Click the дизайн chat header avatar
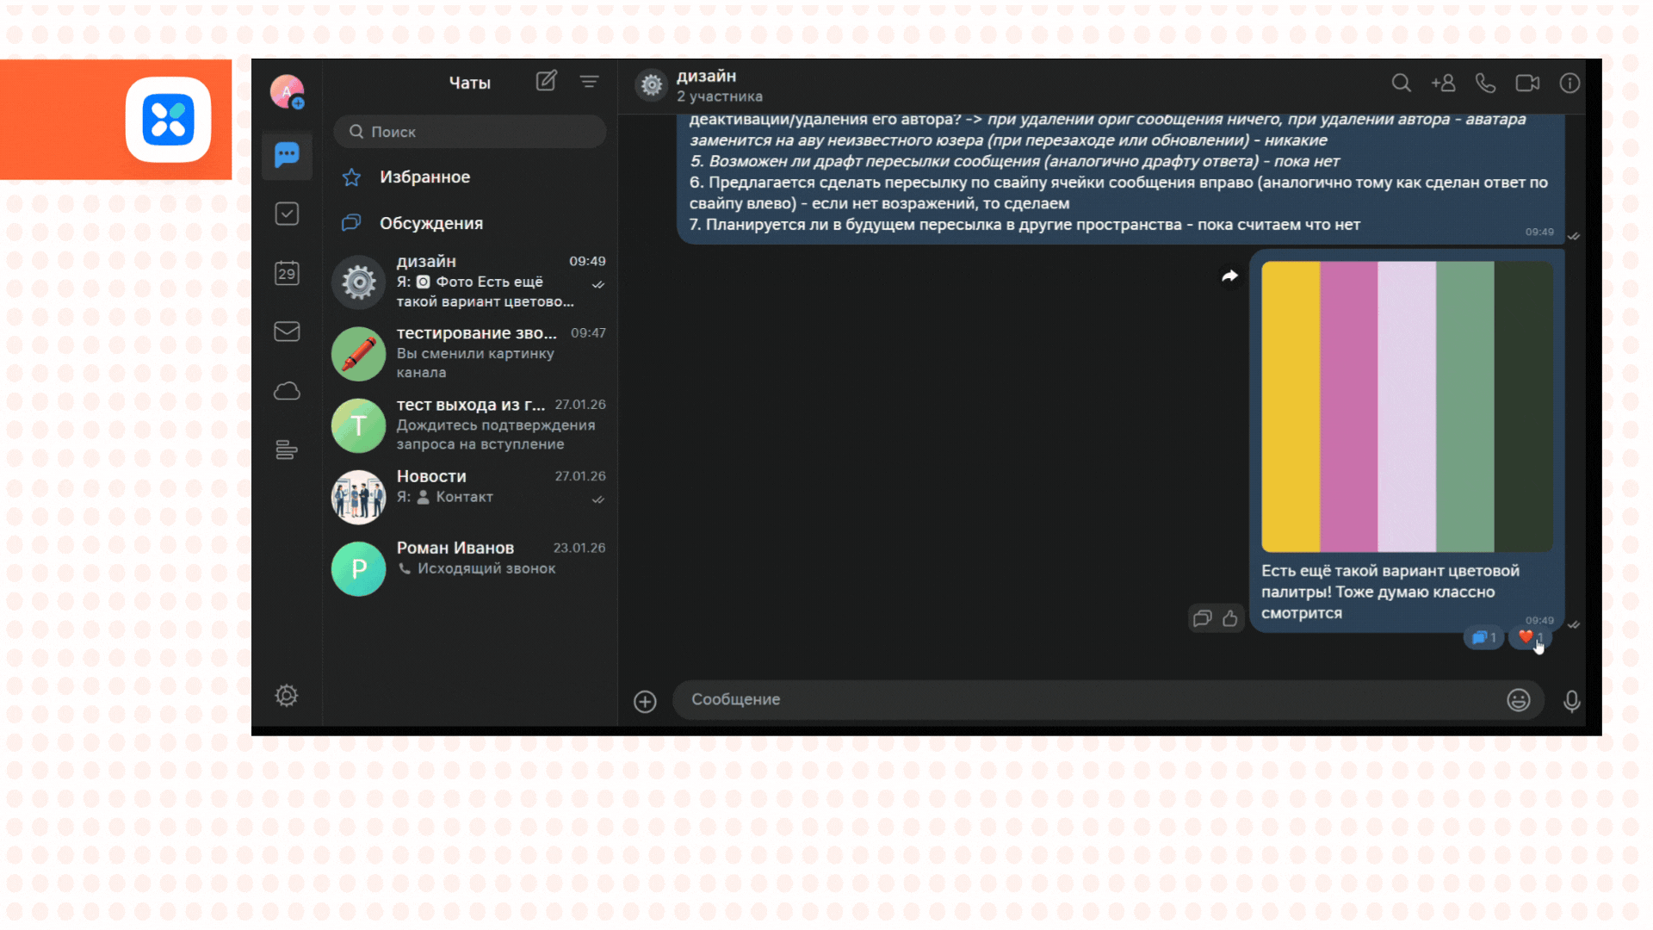1653x930 pixels. [652, 85]
